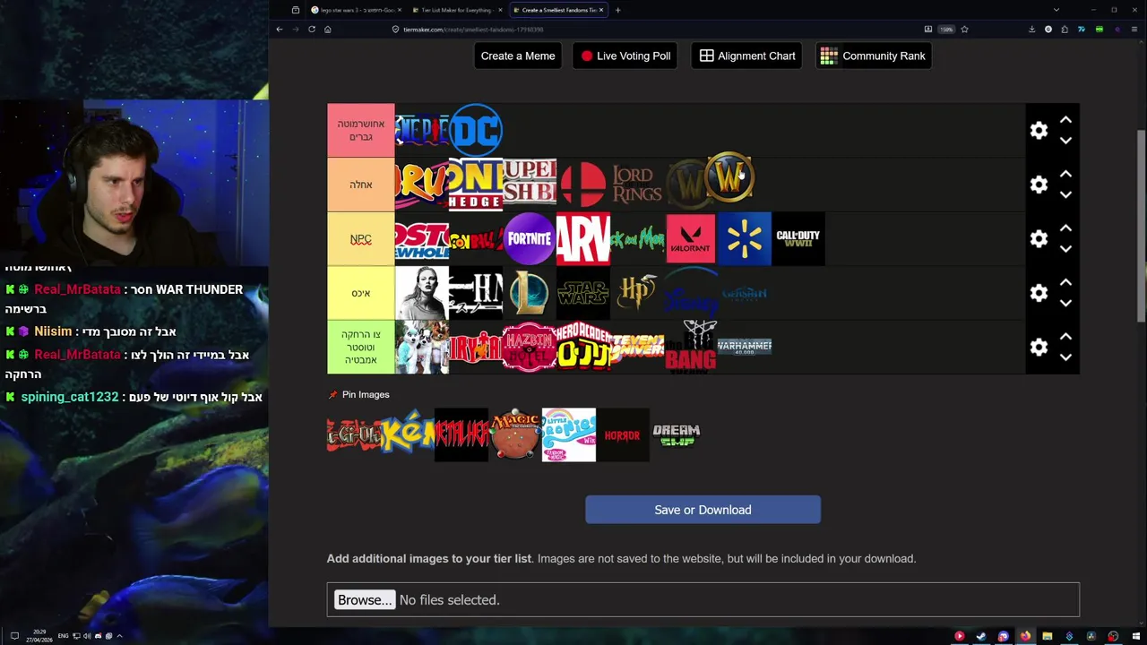This screenshot has width=1147, height=645.
Task: Open the Live Voting Poll
Action: tap(625, 56)
